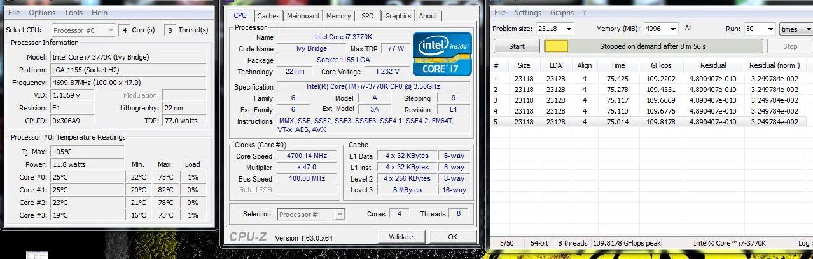
Task: Click the Level 3 cache 8 MBytes value
Action: 406,190
